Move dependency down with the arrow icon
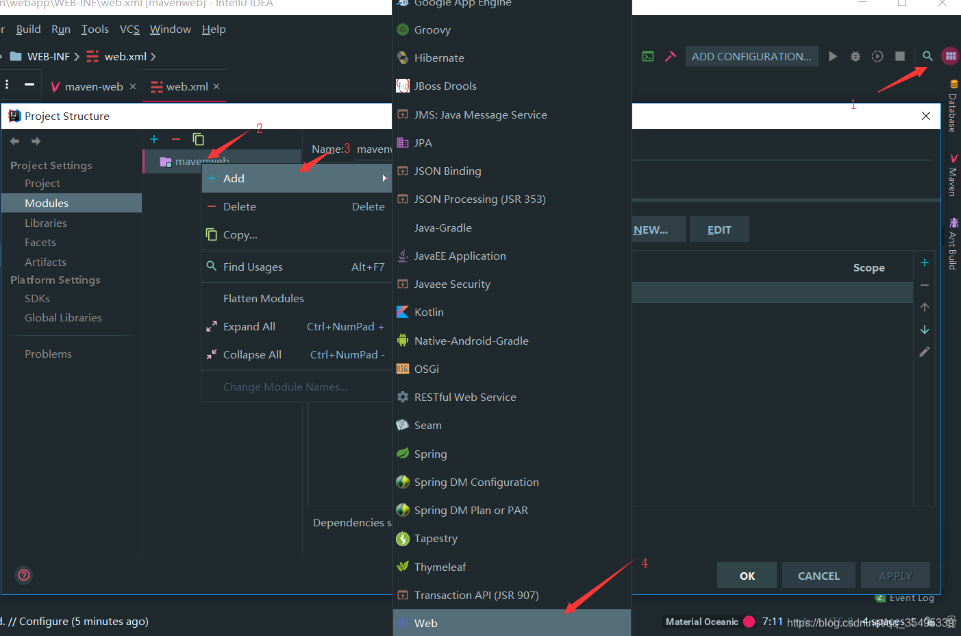This screenshot has width=961, height=636. point(925,330)
